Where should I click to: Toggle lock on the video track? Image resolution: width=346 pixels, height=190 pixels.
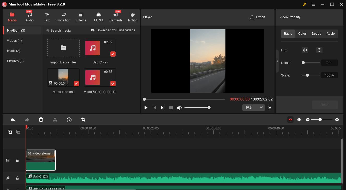click(x=17, y=160)
